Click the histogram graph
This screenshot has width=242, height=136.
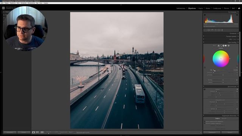coord(221,19)
